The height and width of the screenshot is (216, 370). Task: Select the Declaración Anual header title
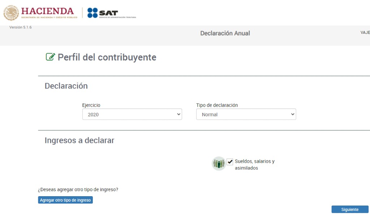click(225, 33)
